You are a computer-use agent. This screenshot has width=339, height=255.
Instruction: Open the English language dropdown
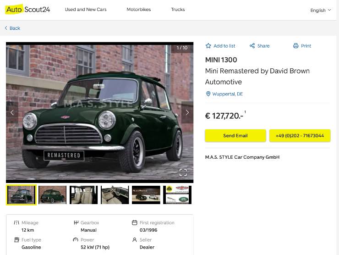[320, 10]
